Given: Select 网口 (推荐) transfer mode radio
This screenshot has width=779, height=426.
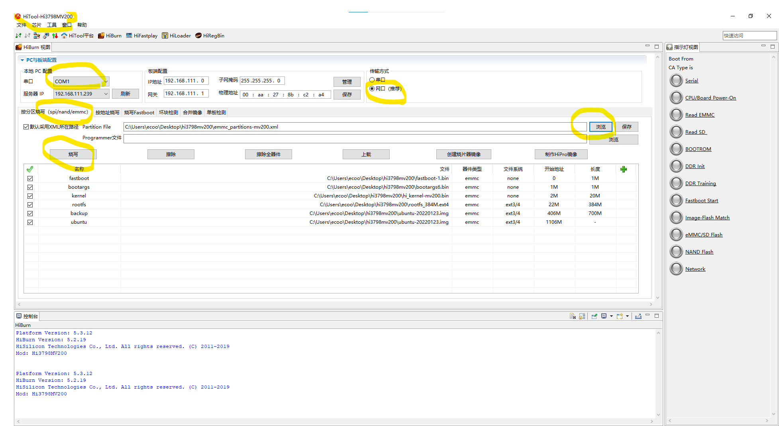Looking at the screenshot, I should pyautogui.click(x=372, y=88).
